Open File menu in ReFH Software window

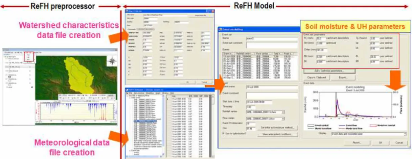click(130, 93)
